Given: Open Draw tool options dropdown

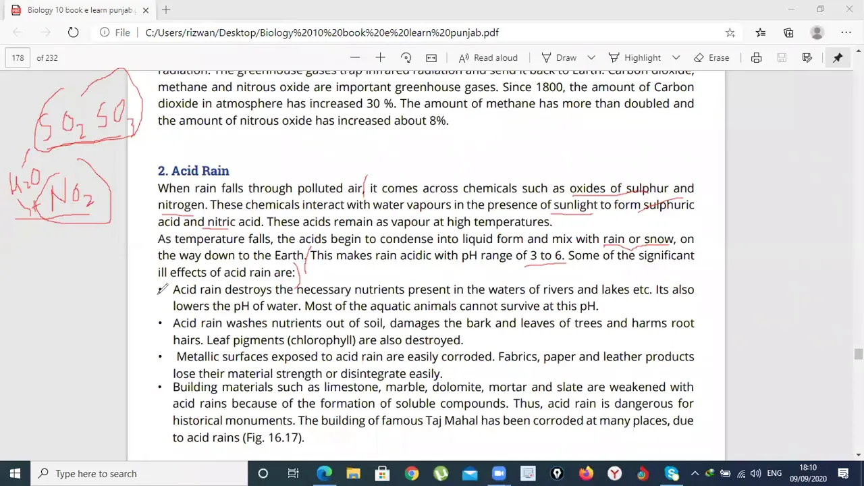Looking at the screenshot, I should pyautogui.click(x=591, y=58).
